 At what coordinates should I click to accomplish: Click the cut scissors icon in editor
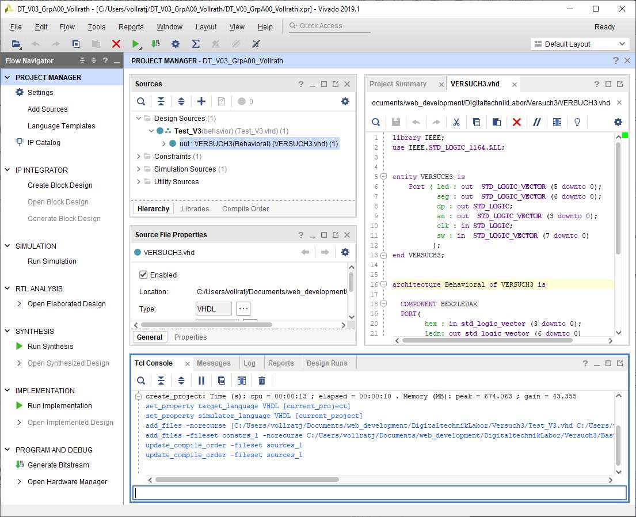click(x=456, y=122)
